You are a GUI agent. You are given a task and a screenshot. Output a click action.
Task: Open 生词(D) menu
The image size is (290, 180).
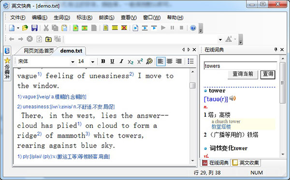coord(62,17)
